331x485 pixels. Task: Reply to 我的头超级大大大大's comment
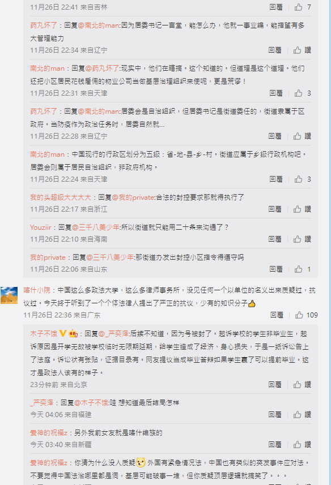tap(275, 209)
